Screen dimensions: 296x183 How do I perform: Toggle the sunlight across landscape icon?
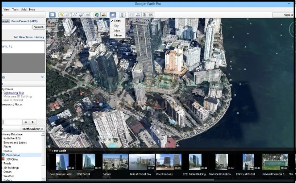(x=104, y=15)
